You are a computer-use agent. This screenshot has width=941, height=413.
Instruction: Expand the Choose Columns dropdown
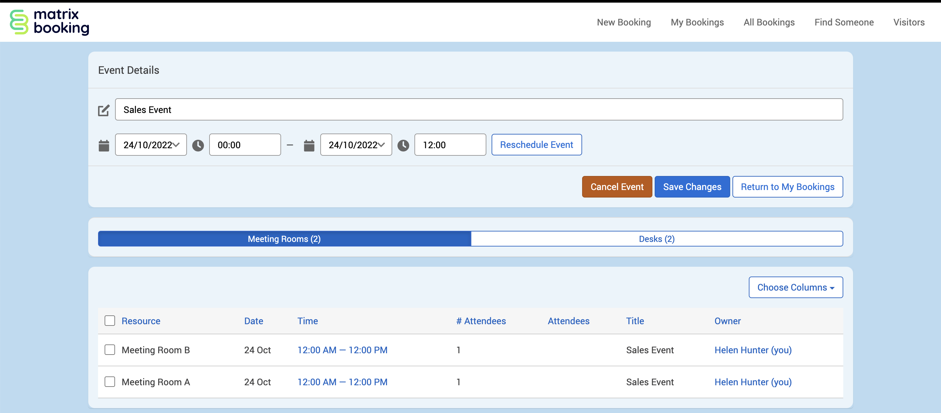[796, 287]
